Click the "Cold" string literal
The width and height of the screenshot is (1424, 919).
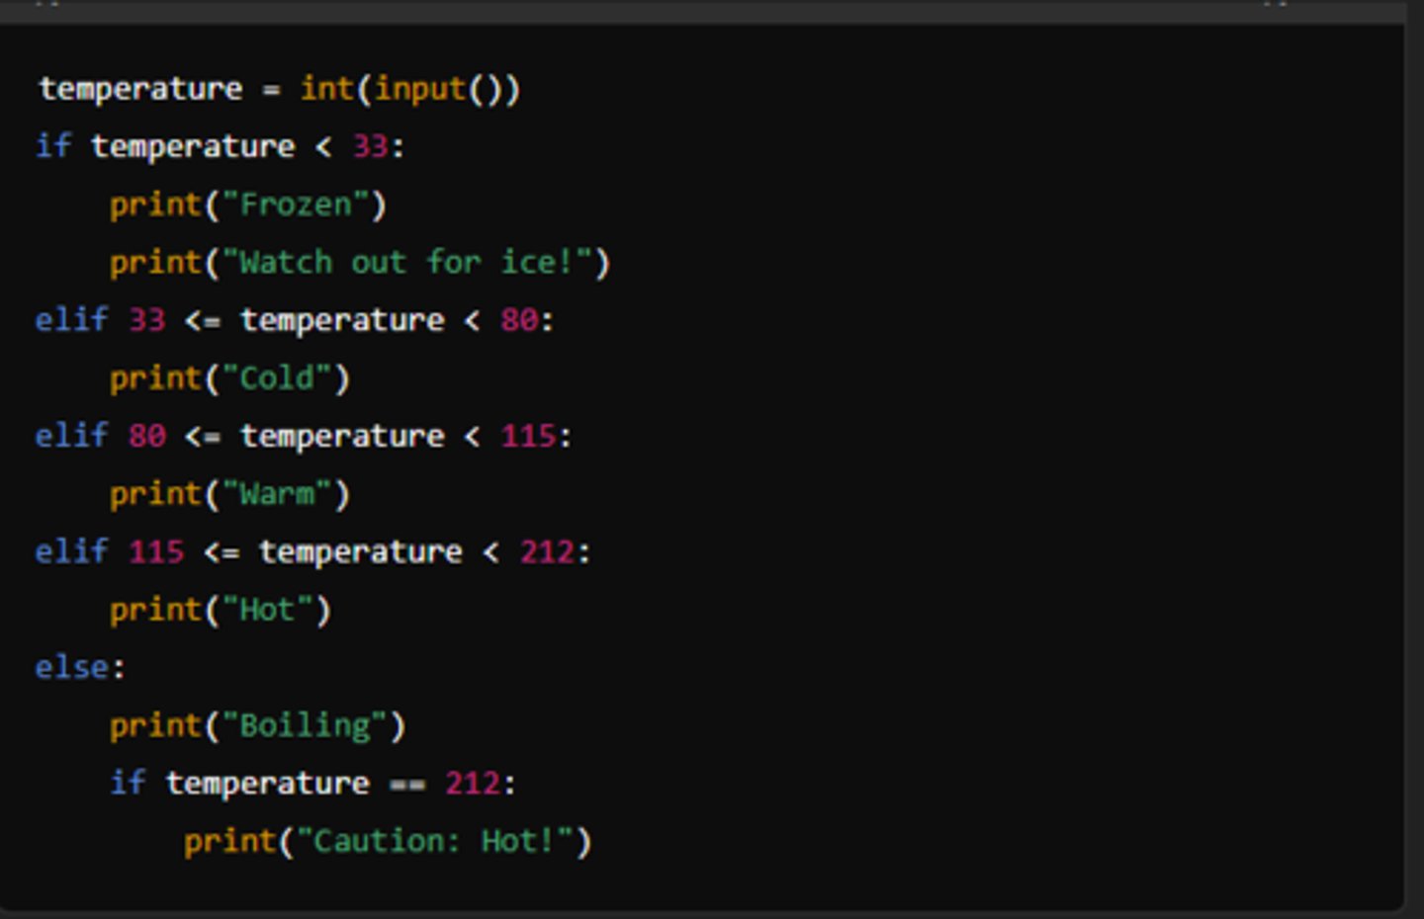click(277, 378)
